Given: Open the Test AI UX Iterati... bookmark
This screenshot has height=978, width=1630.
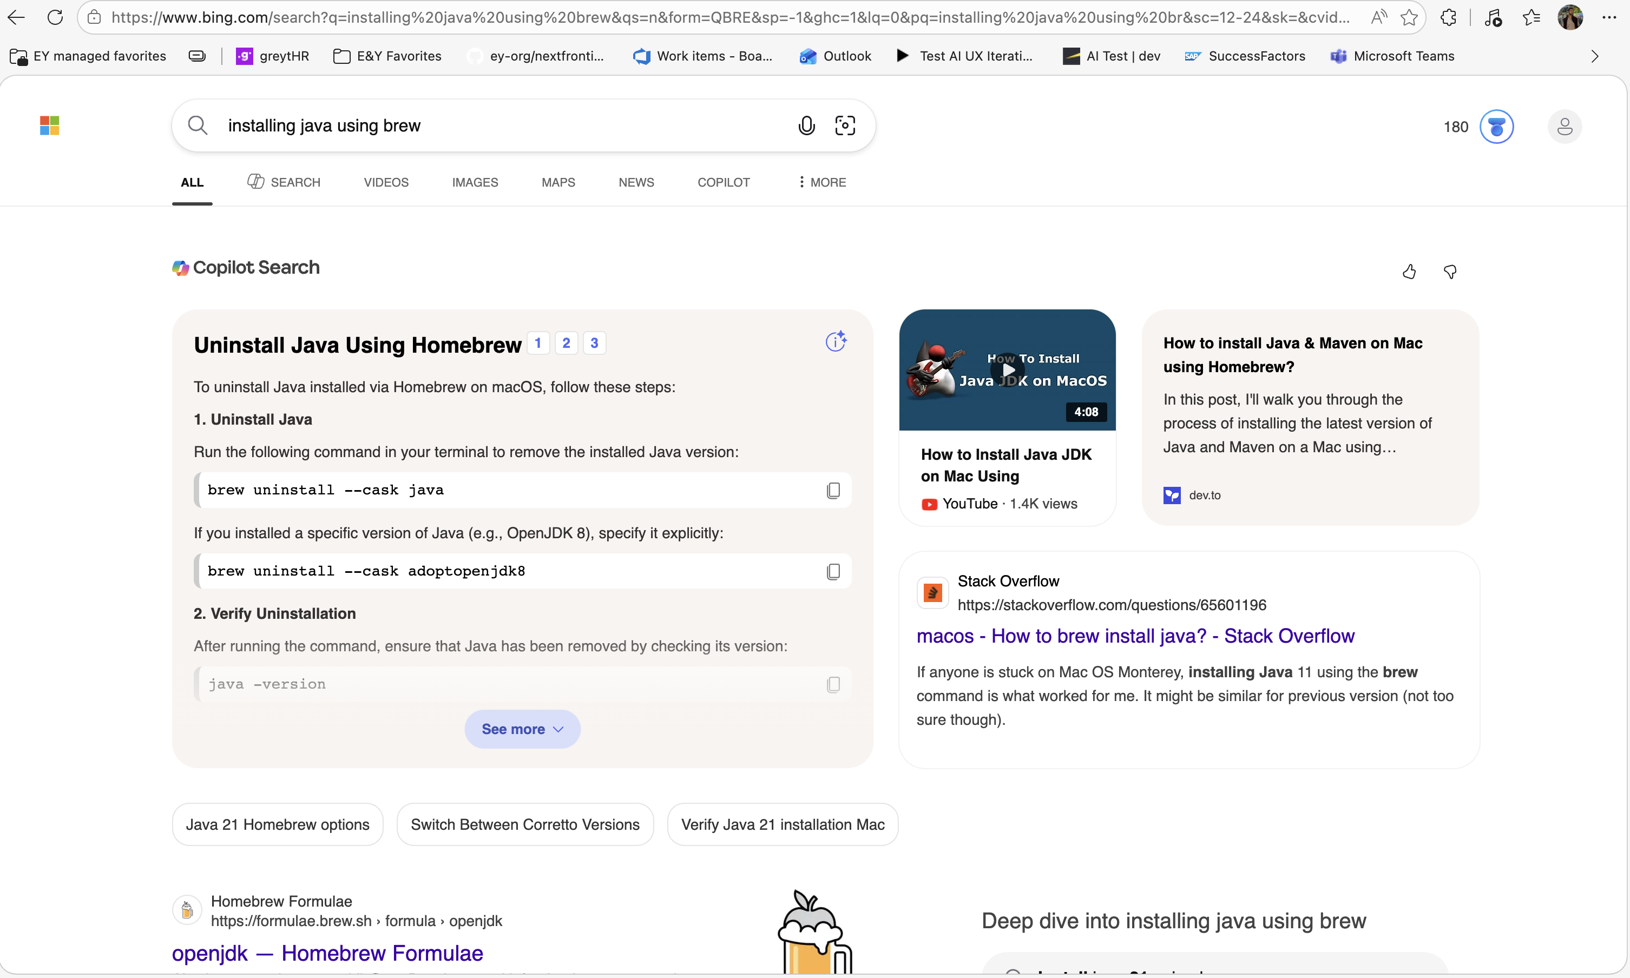Looking at the screenshot, I should pyautogui.click(x=964, y=56).
